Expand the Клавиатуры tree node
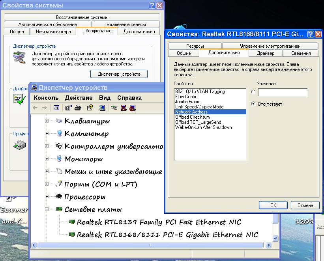The height and width of the screenshot is (261, 324). [47, 121]
